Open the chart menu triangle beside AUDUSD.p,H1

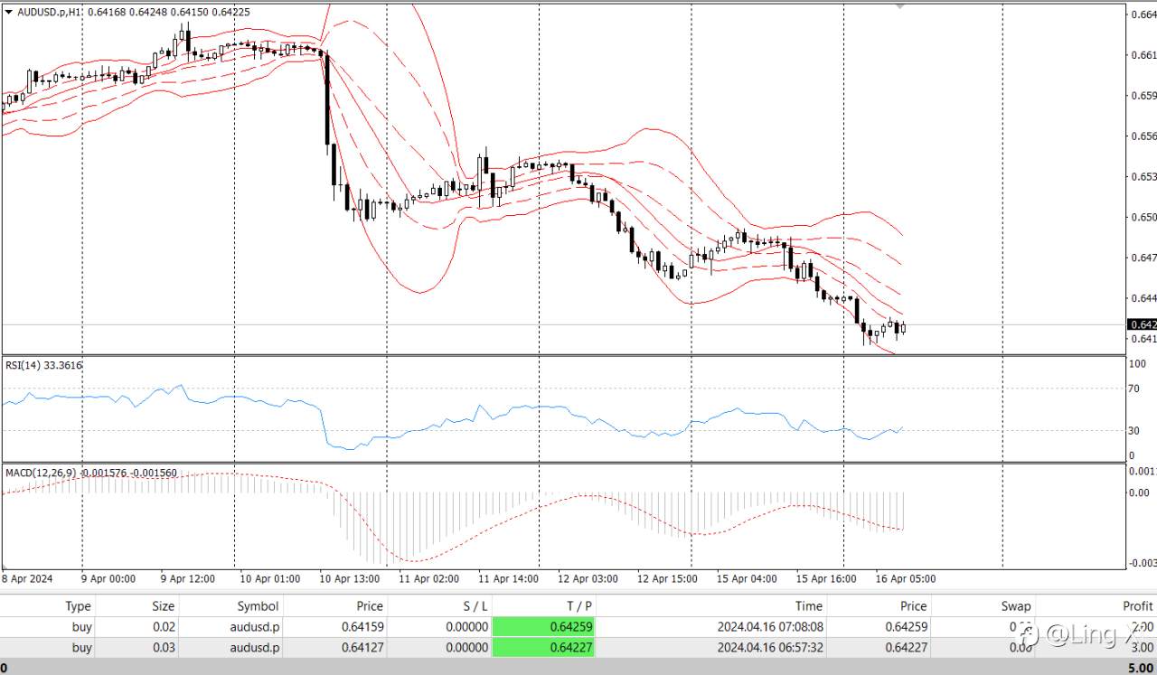[8, 12]
